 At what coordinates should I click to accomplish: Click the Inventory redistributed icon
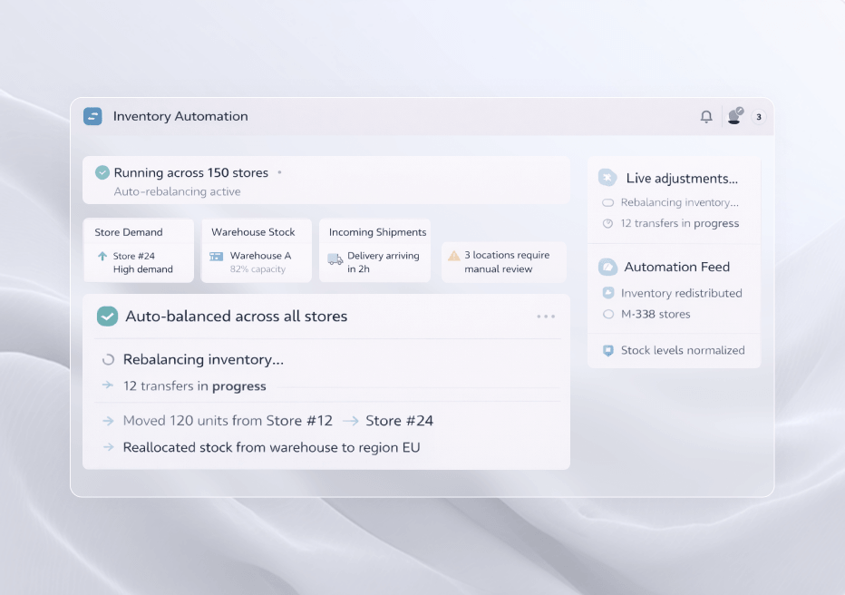click(x=608, y=293)
